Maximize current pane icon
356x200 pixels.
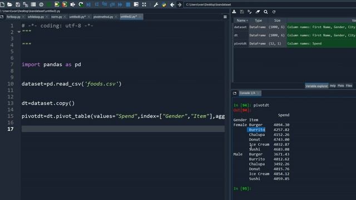click(136, 4)
